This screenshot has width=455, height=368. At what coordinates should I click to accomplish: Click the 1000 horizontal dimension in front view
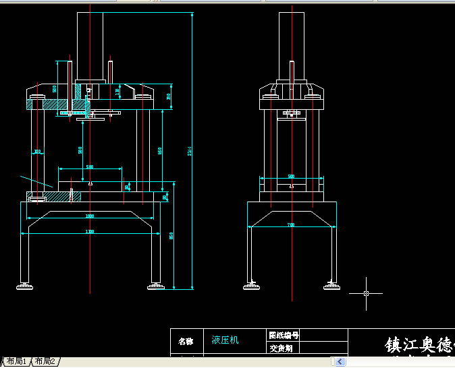(x=89, y=216)
